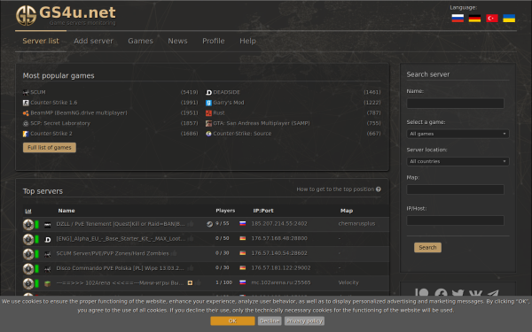
Task: Click the Rust game icon
Action: tap(208, 113)
